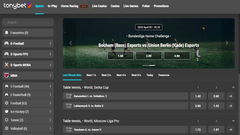This screenshot has width=240, height=135.
Task: Pick Lukianevych at odds 2.60
Action: tap(198, 106)
